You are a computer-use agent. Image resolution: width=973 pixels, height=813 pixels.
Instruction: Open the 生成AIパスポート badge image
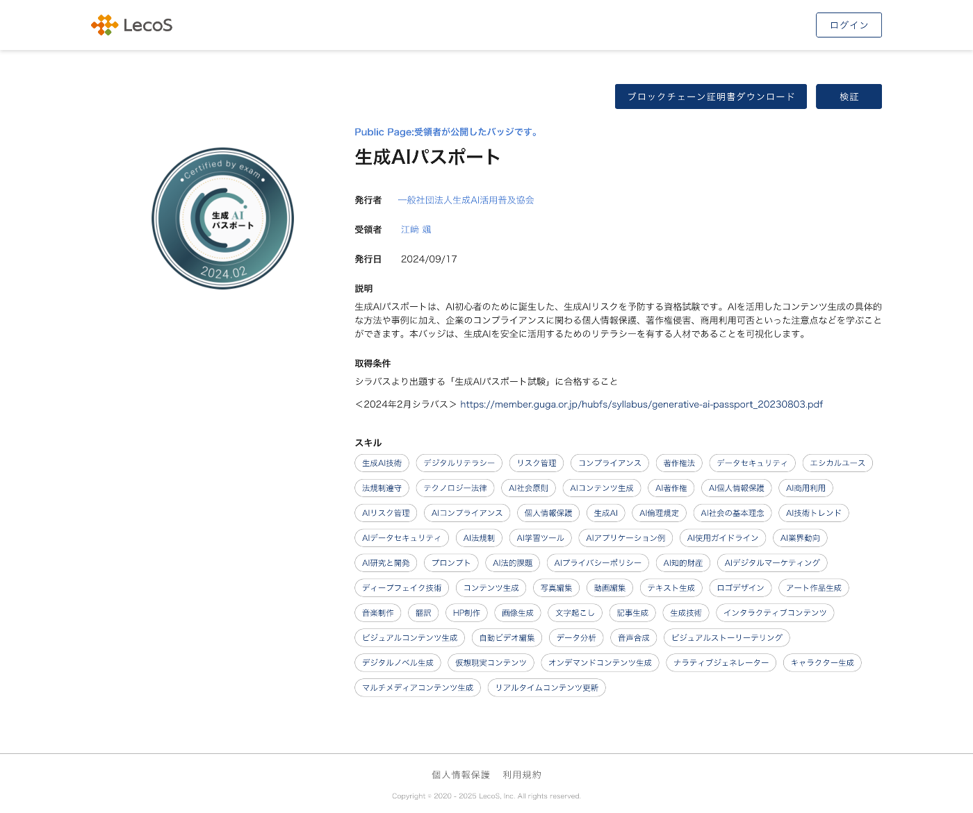[222, 218]
